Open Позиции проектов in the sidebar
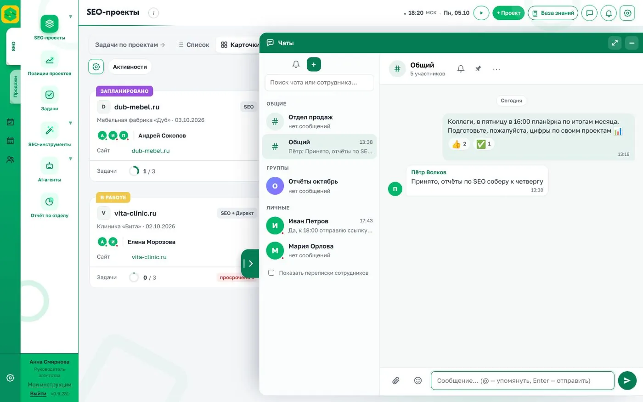The width and height of the screenshot is (643, 402). pyautogui.click(x=50, y=59)
